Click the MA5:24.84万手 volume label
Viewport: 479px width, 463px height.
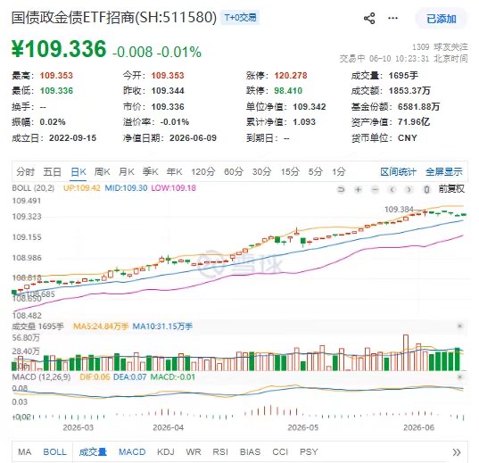pyautogui.click(x=101, y=327)
